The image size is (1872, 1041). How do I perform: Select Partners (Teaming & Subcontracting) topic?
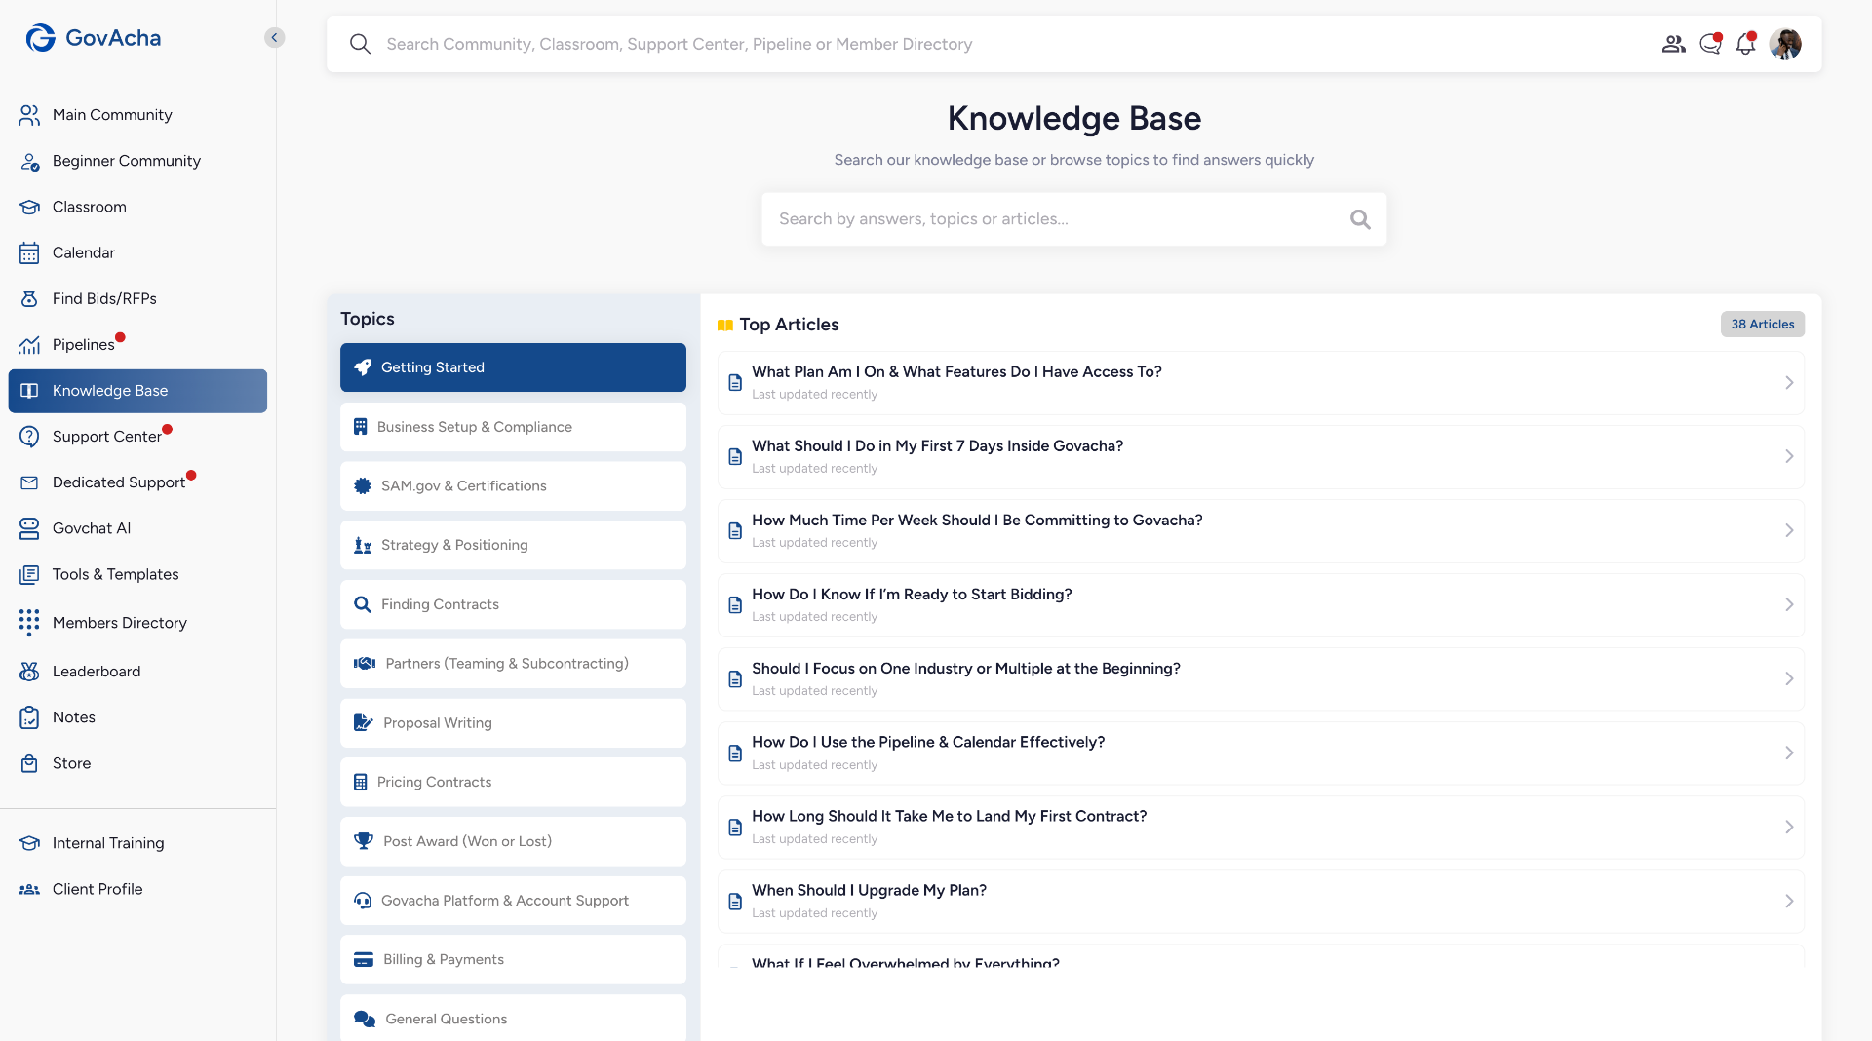[x=513, y=664]
